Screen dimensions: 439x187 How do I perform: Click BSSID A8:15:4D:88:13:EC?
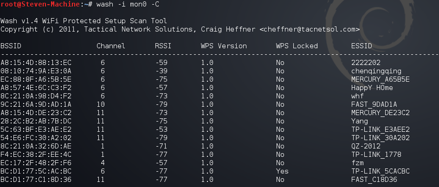coord(36,63)
